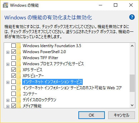Image resolution: width=139 pixels, height=123 pixels.
Task: Select the Windows TIFF IFilter item
Action: pos(41,58)
